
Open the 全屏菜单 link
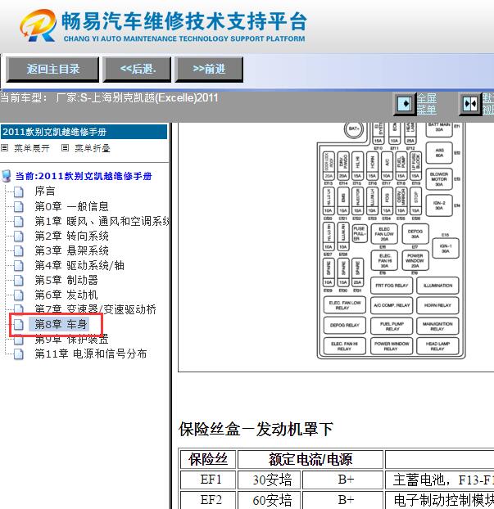[x=426, y=104]
